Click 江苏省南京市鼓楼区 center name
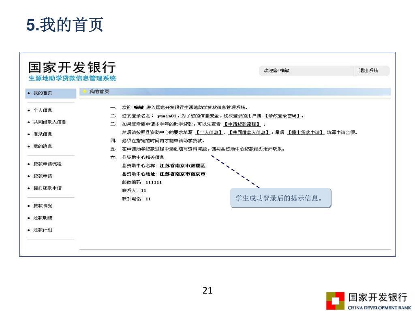 pyautogui.click(x=182, y=166)
